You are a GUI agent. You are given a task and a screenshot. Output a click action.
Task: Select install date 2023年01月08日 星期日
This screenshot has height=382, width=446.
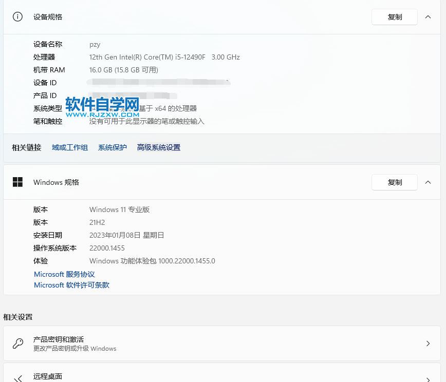126,235
